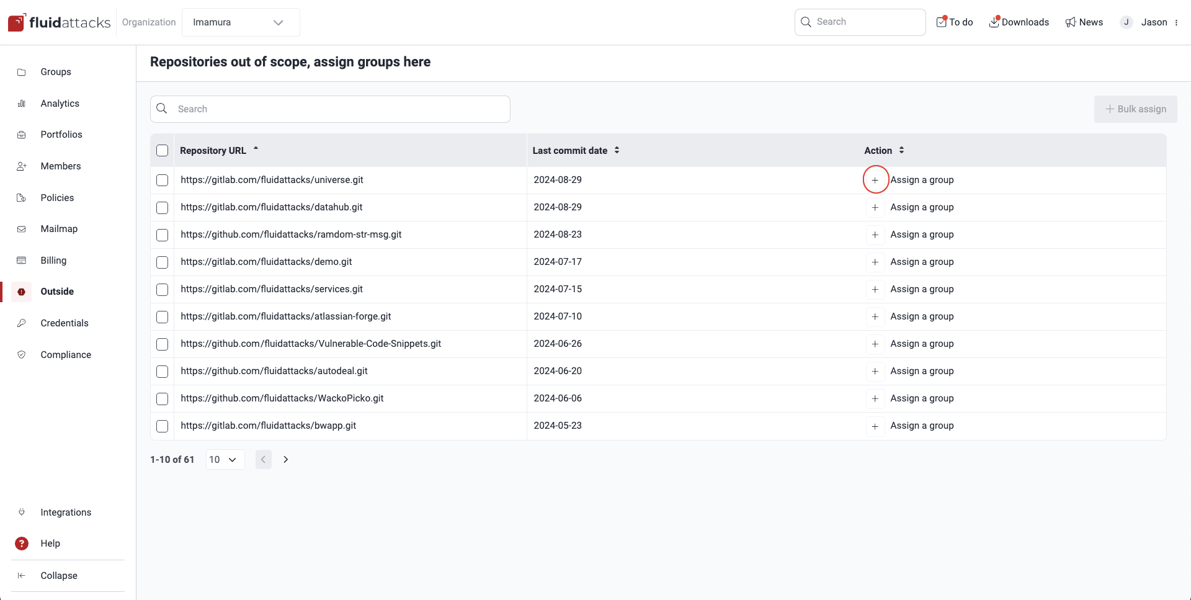
Task: Open the To do list icon
Action: [x=942, y=22]
